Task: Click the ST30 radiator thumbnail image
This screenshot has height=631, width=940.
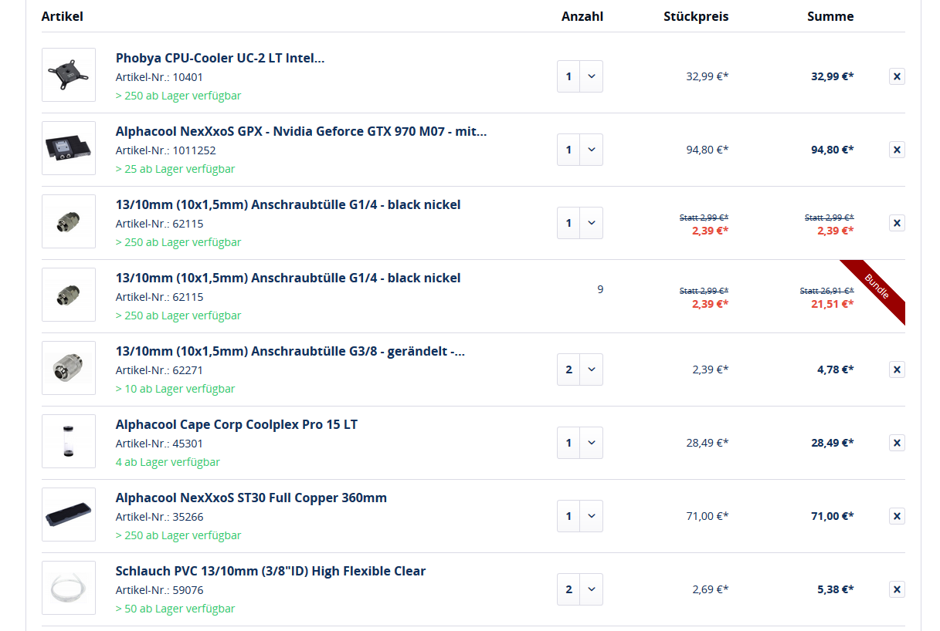Action: 69,515
